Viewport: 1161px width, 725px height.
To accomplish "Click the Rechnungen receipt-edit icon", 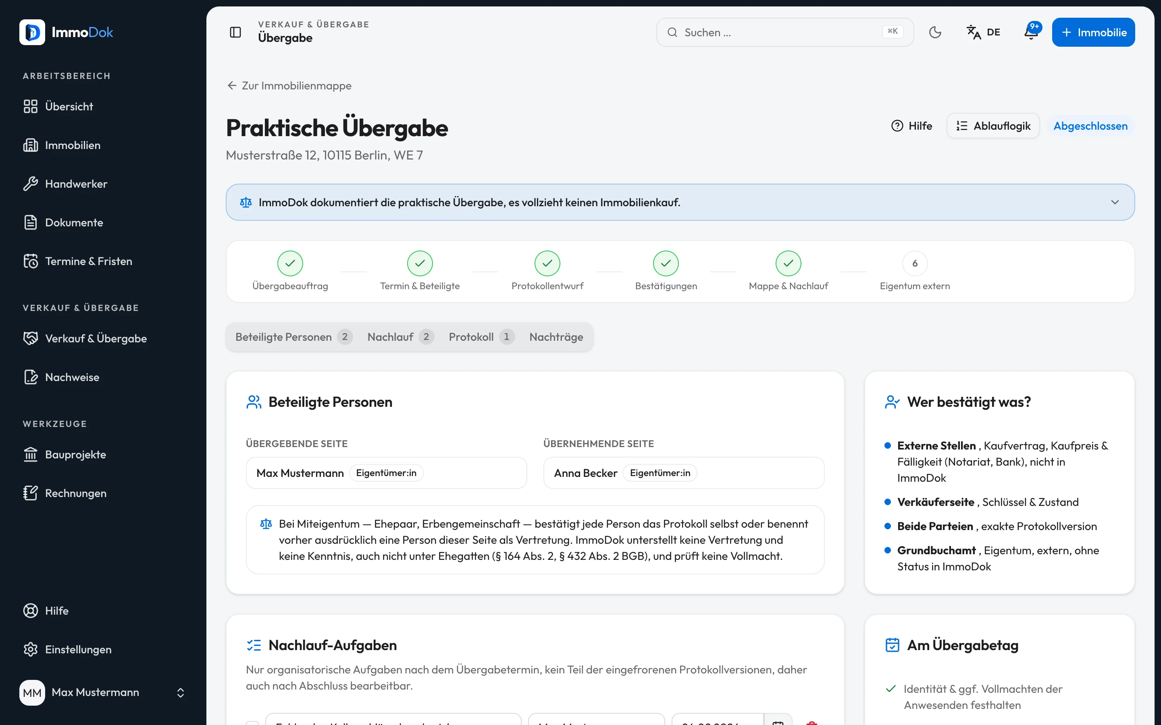I will pyautogui.click(x=30, y=493).
